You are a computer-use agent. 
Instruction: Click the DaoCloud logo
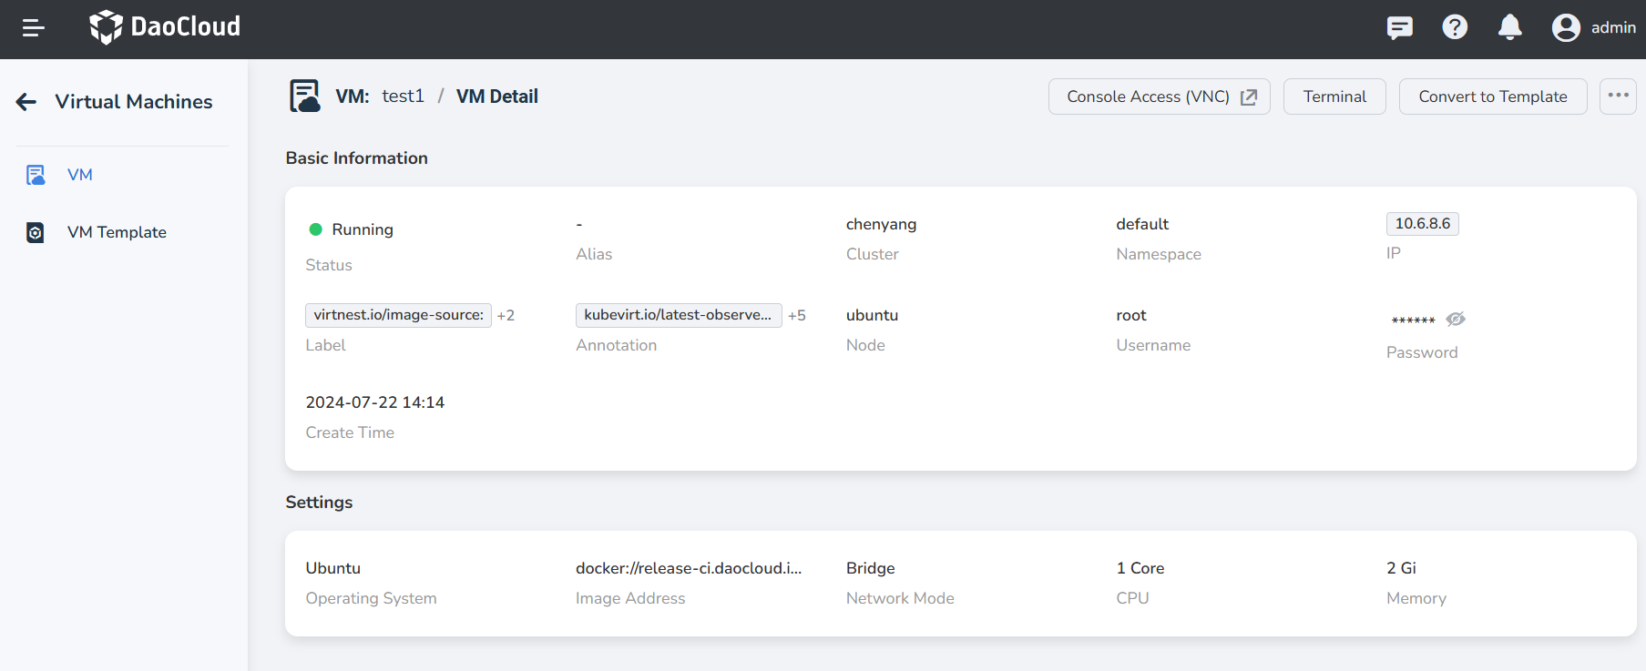165,27
